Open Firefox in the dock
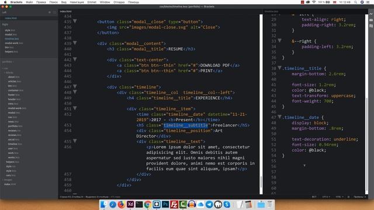374x210 pixels. 122,204
